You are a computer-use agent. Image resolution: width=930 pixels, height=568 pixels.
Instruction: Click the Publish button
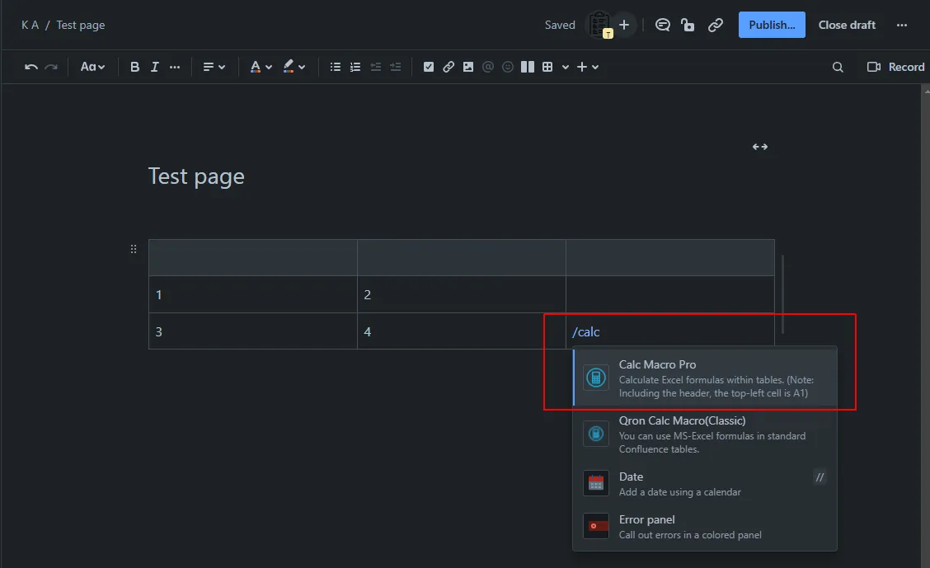tap(772, 25)
